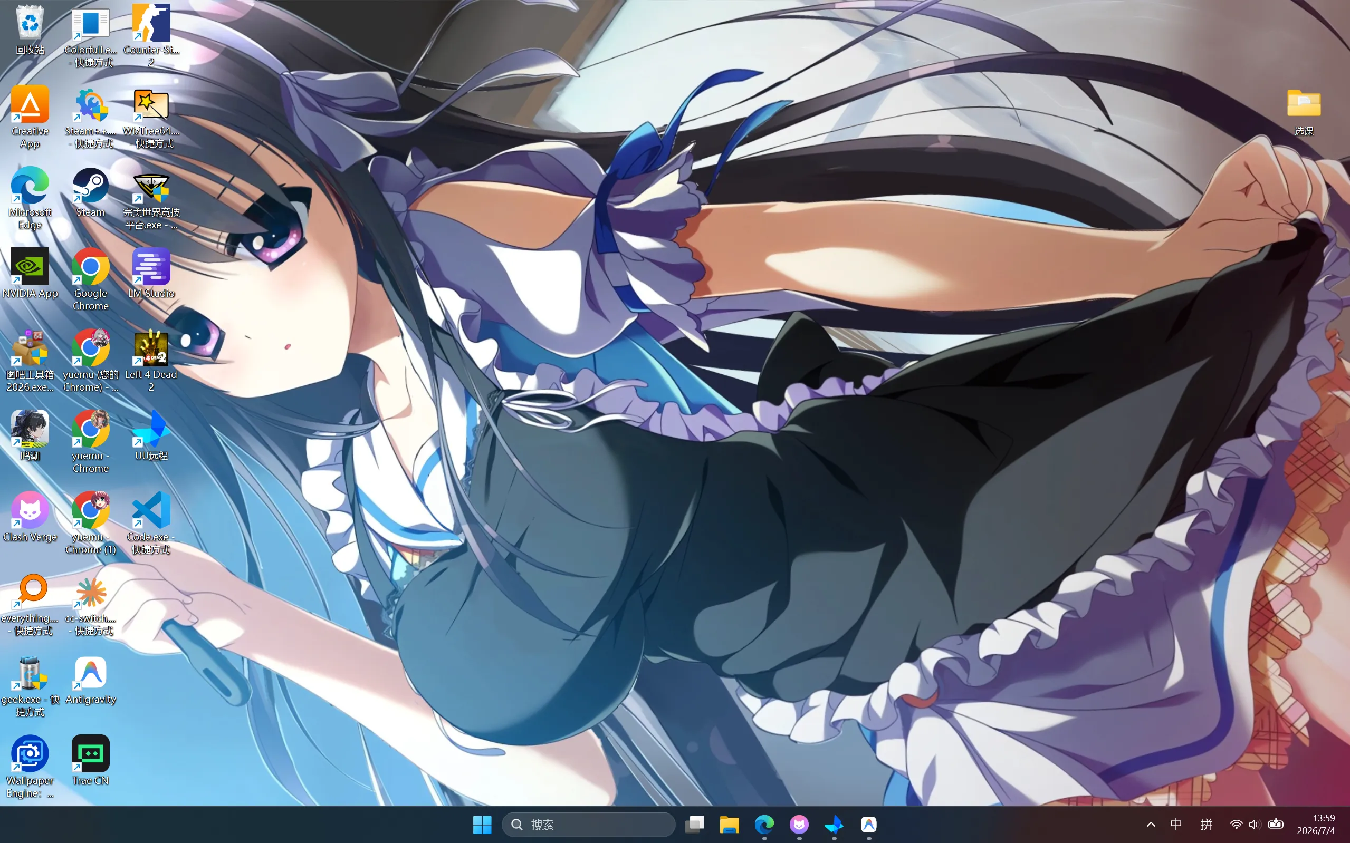
Task: Select the geek.exe shortcut desktop icon
Action: [x=30, y=686]
